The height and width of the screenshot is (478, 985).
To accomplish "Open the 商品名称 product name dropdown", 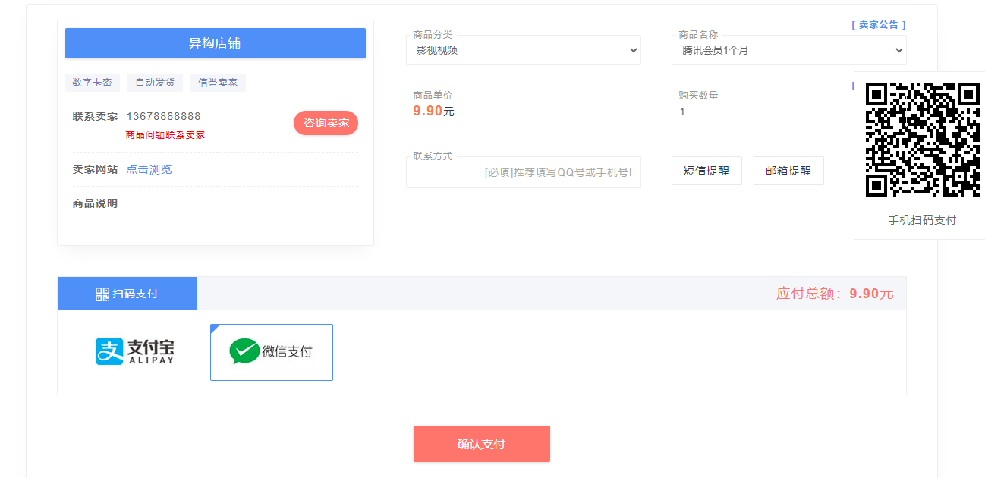I will (x=788, y=49).
